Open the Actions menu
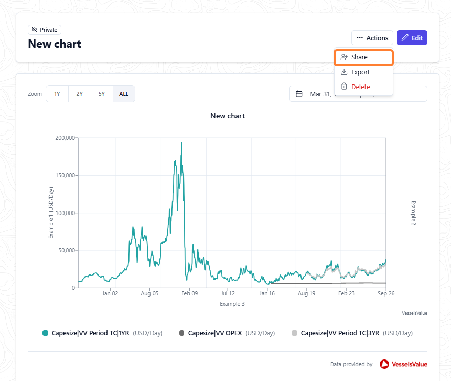The height and width of the screenshot is (381, 451). point(372,38)
